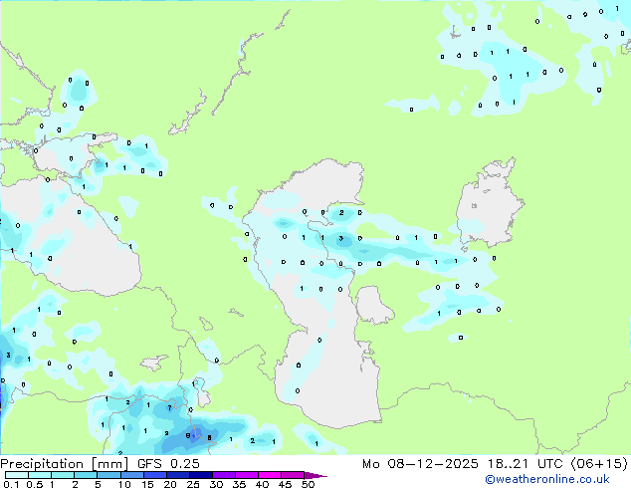Click the 30 to 35 mm purple legend swatch
This screenshot has width=631, height=488.
(x=224, y=475)
